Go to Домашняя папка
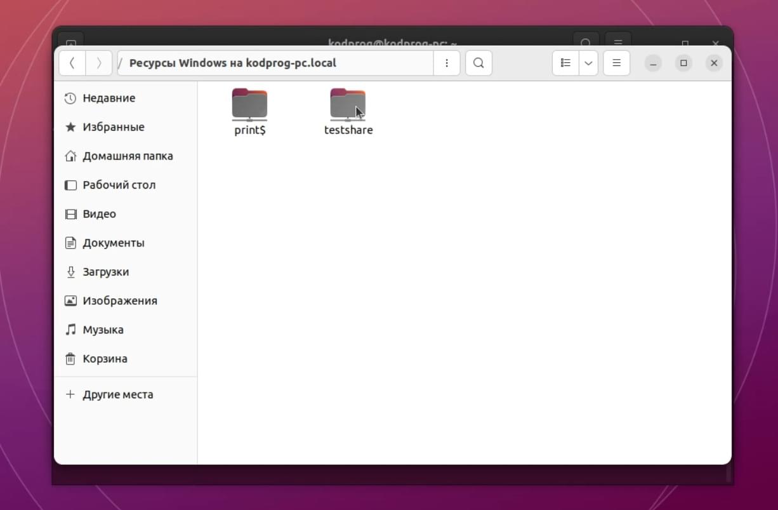Viewport: 778px width, 510px height. pos(126,156)
